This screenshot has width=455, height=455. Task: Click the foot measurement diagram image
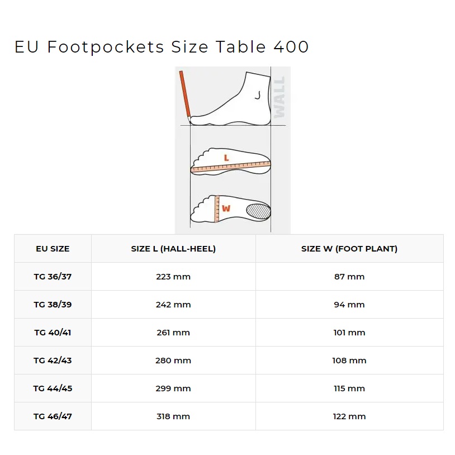point(233,150)
